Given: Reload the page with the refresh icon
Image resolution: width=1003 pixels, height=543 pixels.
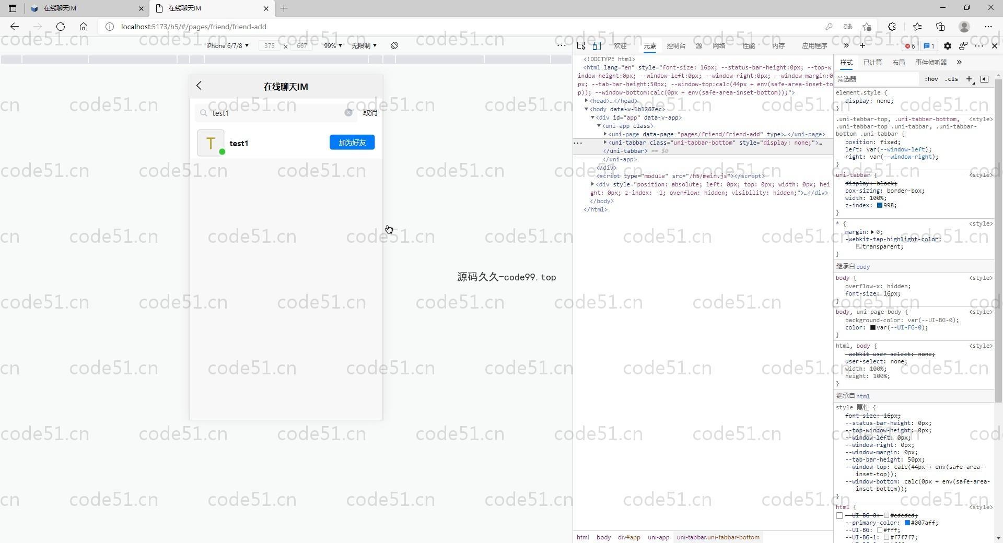Looking at the screenshot, I should 61,27.
